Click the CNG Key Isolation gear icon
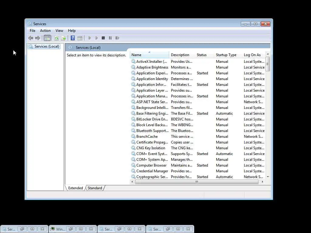 [133, 148]
